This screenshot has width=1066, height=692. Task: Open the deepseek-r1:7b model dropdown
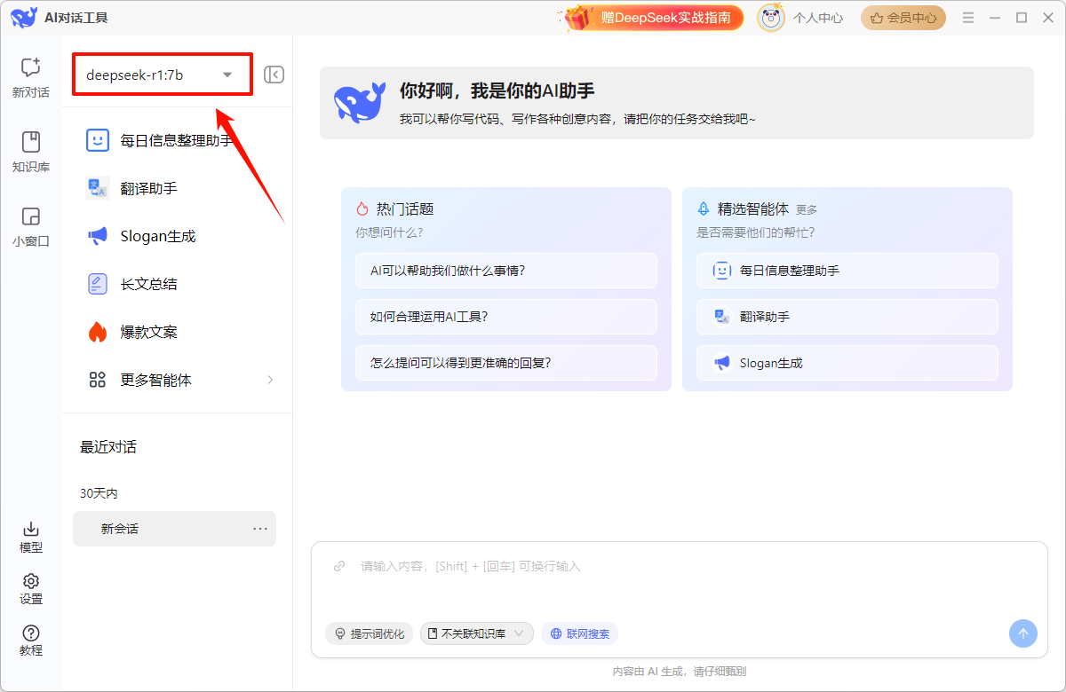pyautogui.click(x=162, y=75)
